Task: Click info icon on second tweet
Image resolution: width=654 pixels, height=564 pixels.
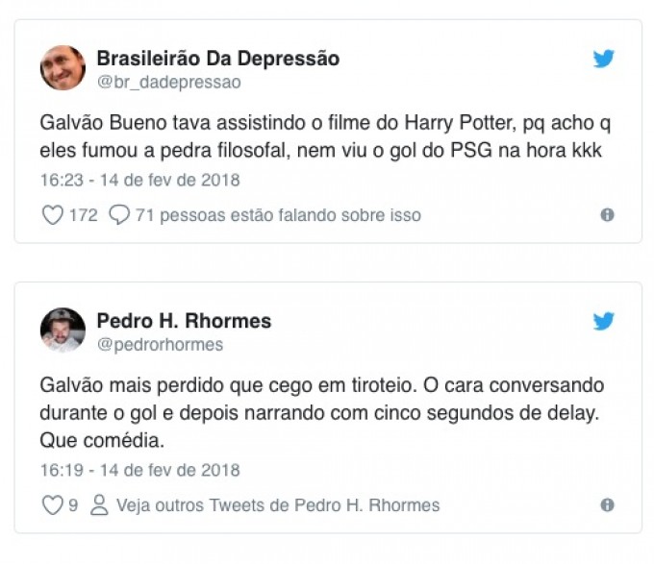Action: (x=607, y=505)
